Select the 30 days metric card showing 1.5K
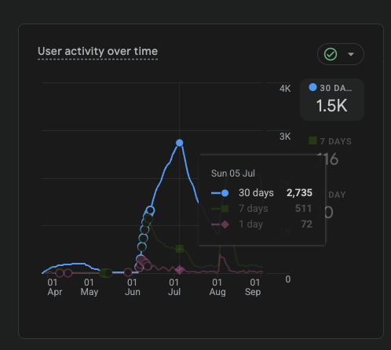Screen dimensions: 391x350 pos(332,100)
